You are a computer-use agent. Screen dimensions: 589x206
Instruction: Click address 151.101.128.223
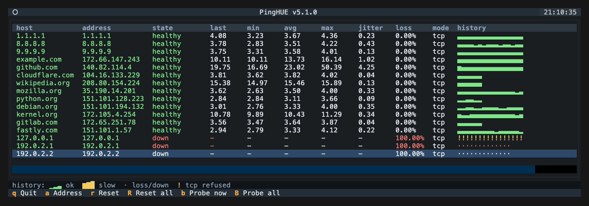[113, 99]
